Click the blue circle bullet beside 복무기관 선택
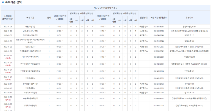Image resolution: width=211 pixels, height=111 pixels. (3, 2)
